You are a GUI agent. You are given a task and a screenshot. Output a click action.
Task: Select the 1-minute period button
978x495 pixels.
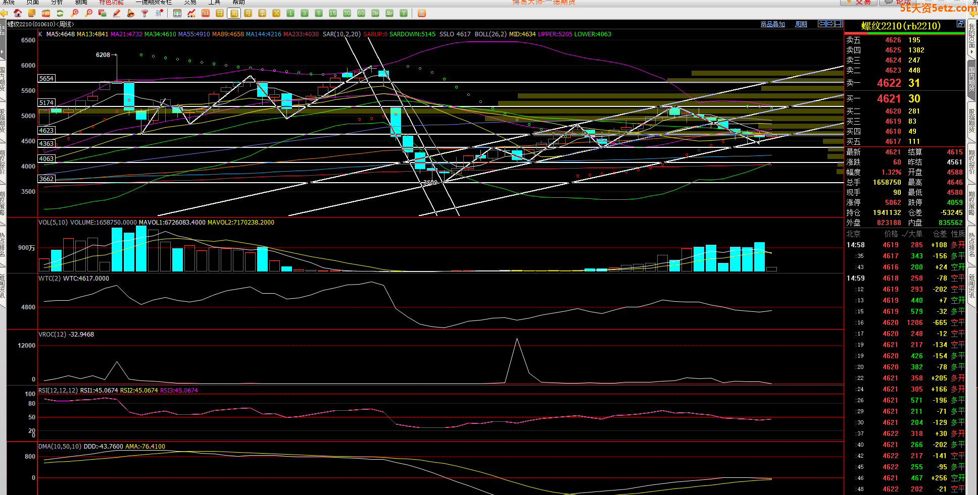(x=290, y=13)
